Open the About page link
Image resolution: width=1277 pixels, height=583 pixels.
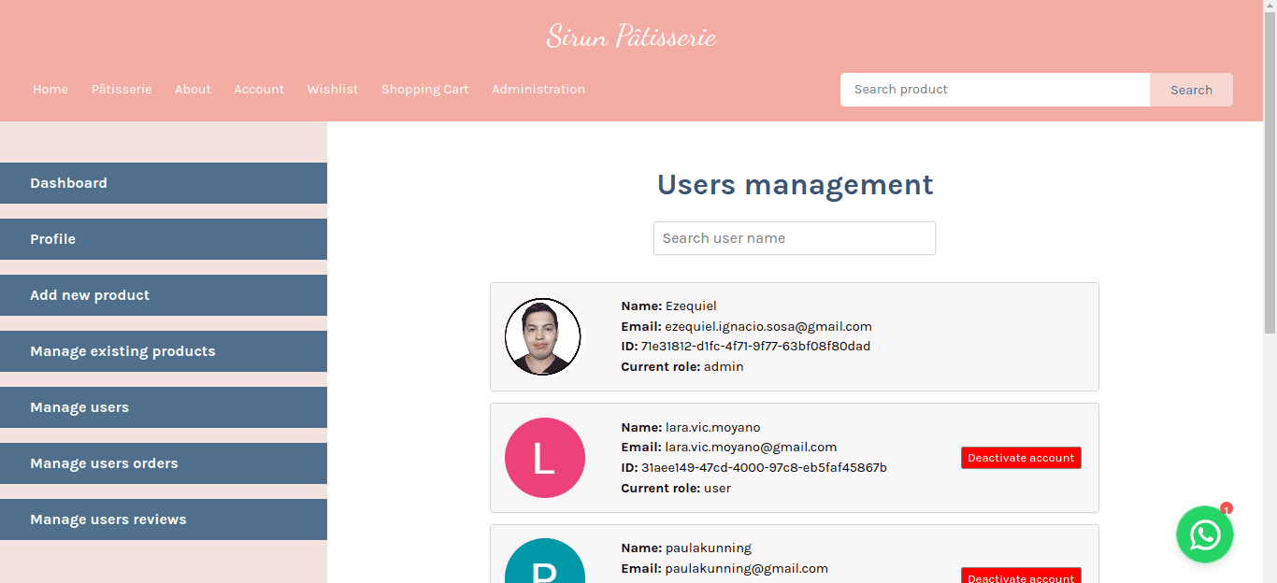click(x=193, y=90)
